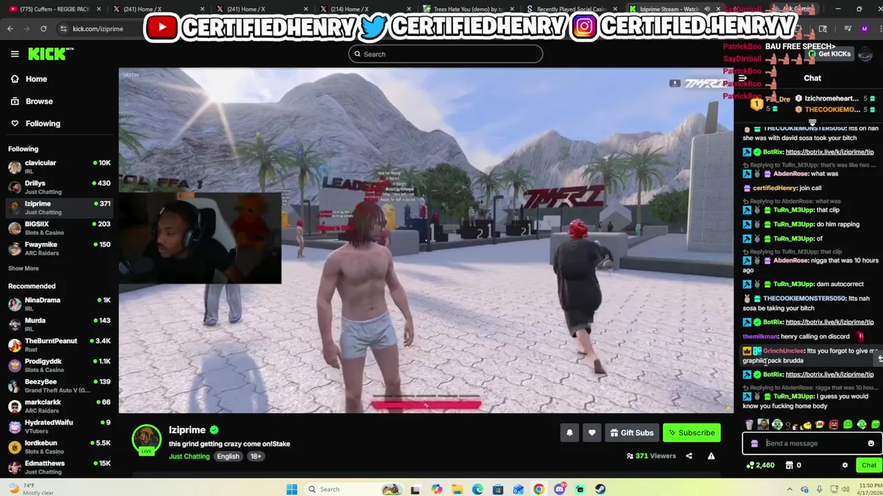This screenshot has height=496, width=883.
Task: Open Murda recommended channel
Action: point(59,324)
